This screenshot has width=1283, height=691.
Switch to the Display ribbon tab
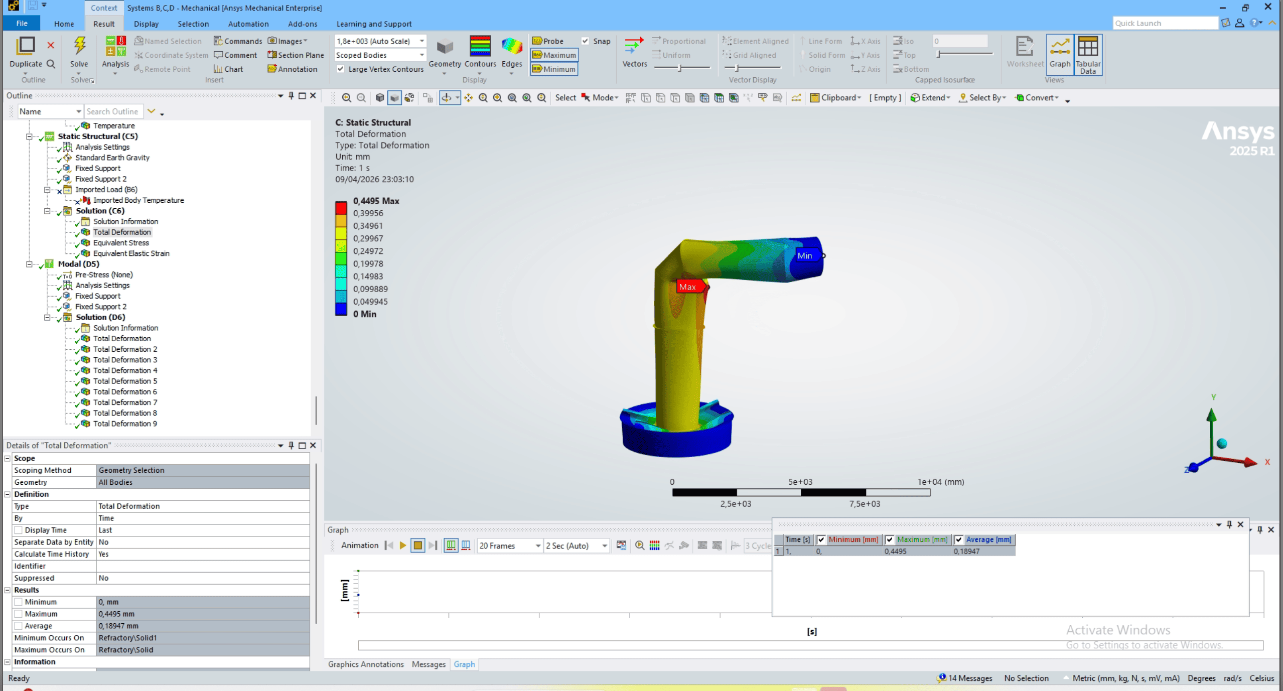click(x=146, y=24)
